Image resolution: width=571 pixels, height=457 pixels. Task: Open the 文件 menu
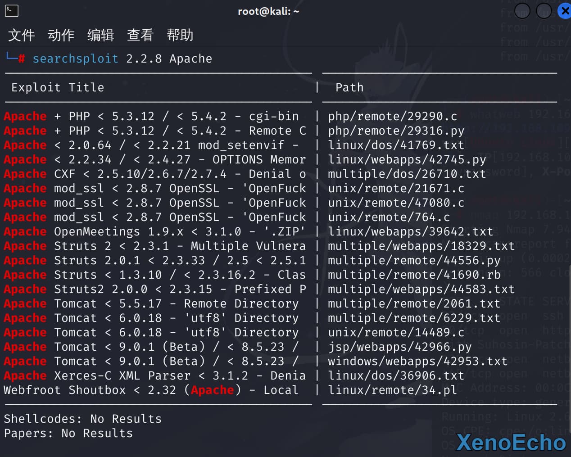[21, 35]
